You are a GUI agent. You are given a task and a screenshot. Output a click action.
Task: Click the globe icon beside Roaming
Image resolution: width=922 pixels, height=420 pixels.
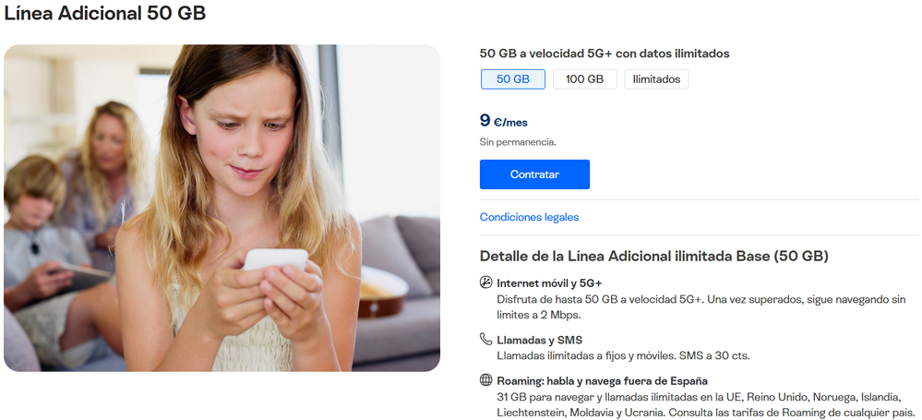click(x=485, y=379)
